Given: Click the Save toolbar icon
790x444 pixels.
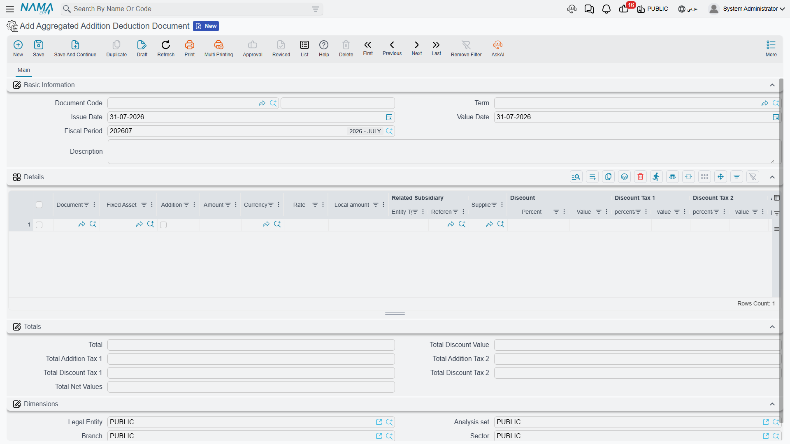Looking at the screenshot, I should coord(39,49).
